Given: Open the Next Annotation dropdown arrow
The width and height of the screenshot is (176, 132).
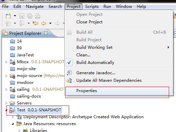Looking at the screenshot, I should 15,23.
